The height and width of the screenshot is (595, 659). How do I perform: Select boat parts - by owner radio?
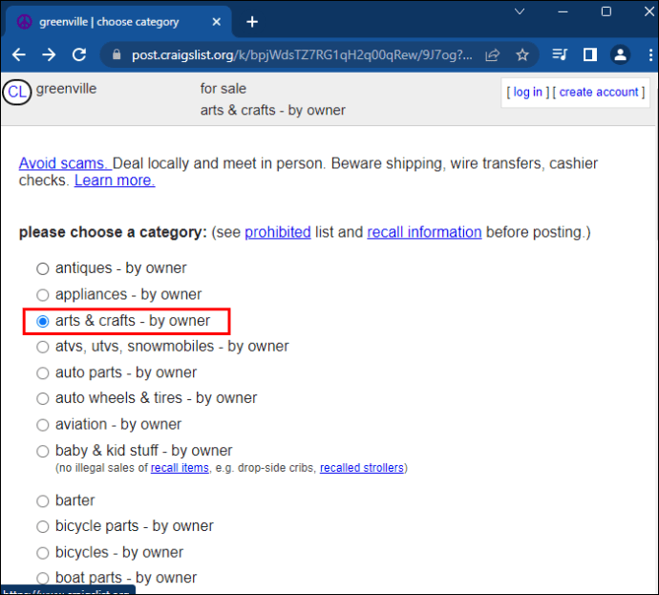pos(42,579)
